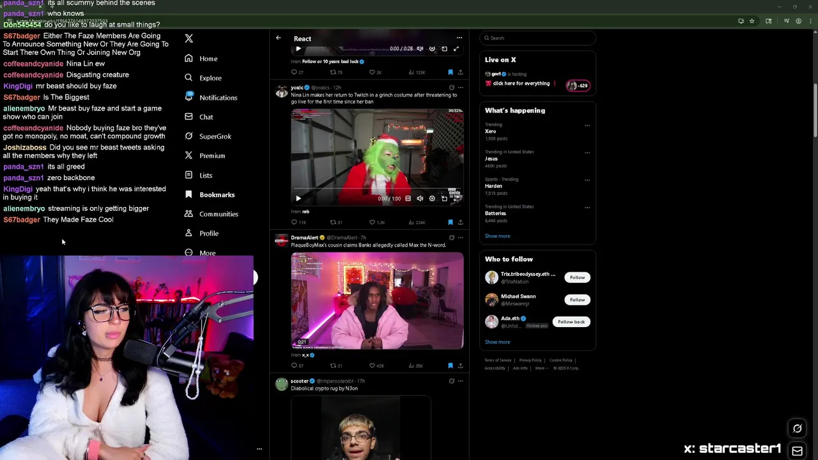
Task: Remove bookmark from the yoxic post
Action: coord(450,222)
